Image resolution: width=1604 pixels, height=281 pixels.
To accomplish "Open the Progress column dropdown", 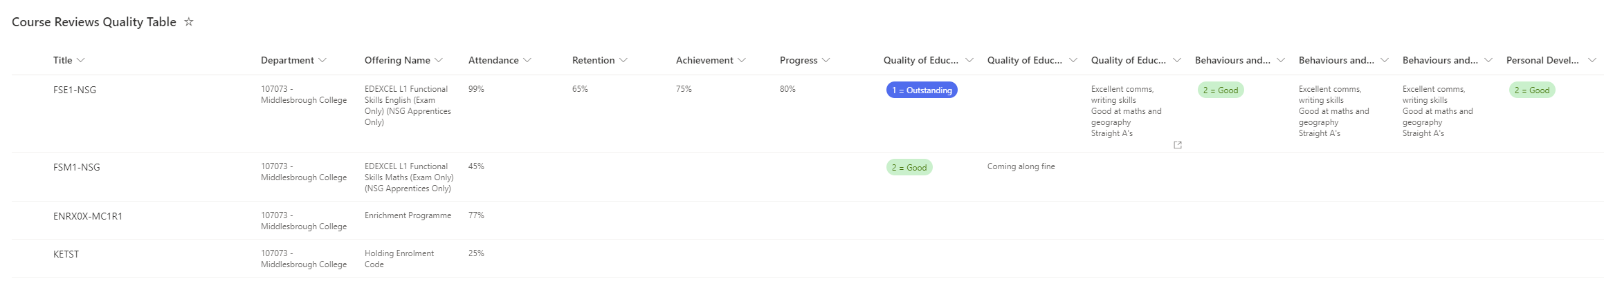I will tap(826, 61).
